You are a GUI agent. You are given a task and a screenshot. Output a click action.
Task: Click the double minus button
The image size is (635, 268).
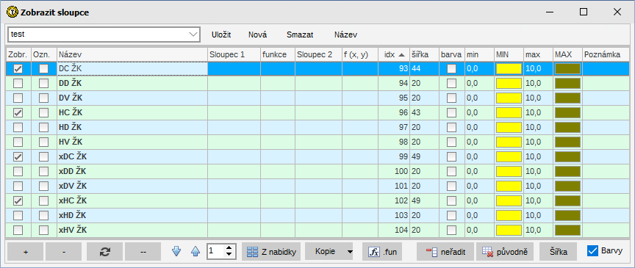(x=143, y=251)
